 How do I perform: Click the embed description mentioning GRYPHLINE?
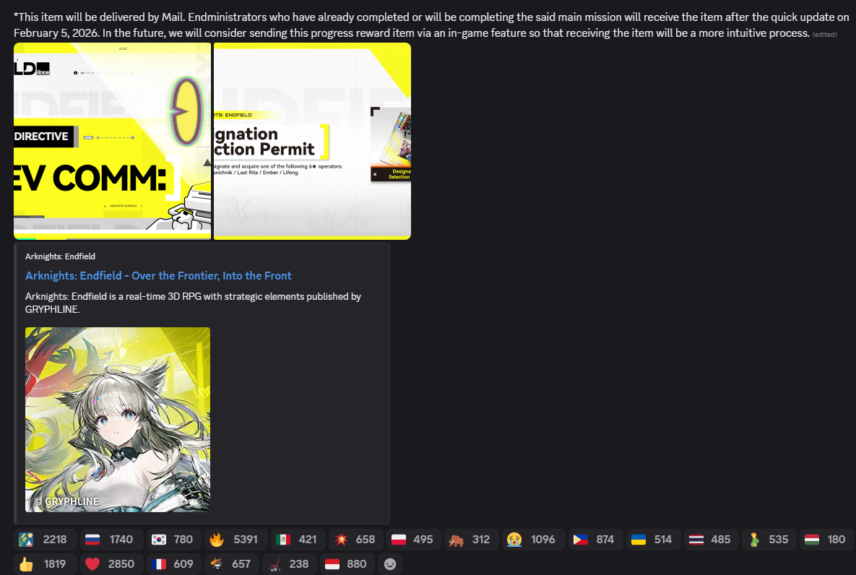(x=194, y=303)
